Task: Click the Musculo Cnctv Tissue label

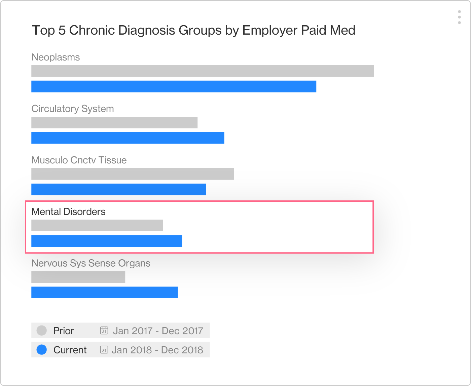Action: point(79,160)
